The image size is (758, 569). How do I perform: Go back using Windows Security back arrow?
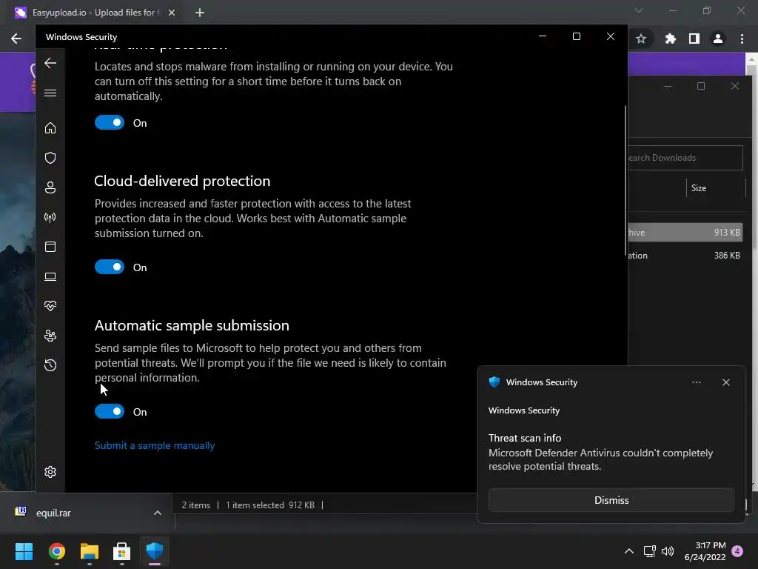click(x=50, y=63)
